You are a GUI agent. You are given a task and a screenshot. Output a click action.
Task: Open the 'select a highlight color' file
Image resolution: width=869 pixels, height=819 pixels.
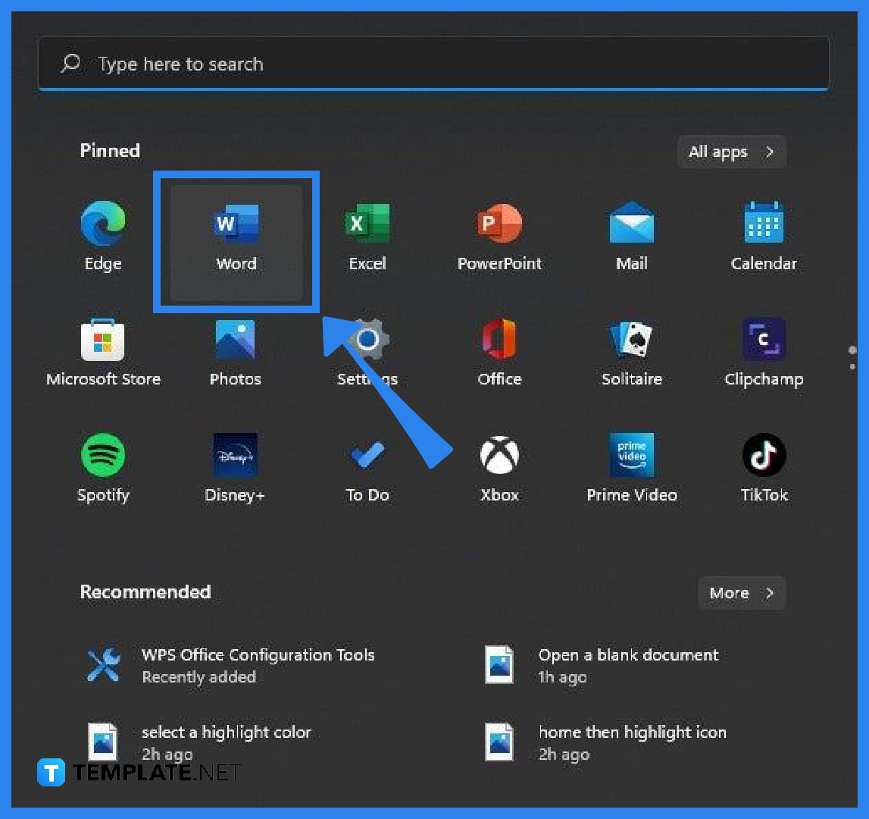click(226, 741)
